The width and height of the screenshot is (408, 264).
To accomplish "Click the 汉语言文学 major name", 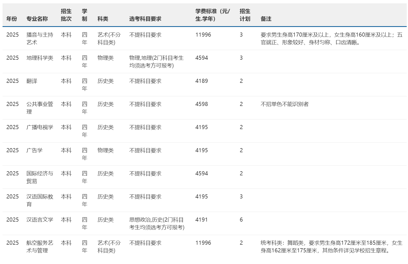I will [40, 220].
